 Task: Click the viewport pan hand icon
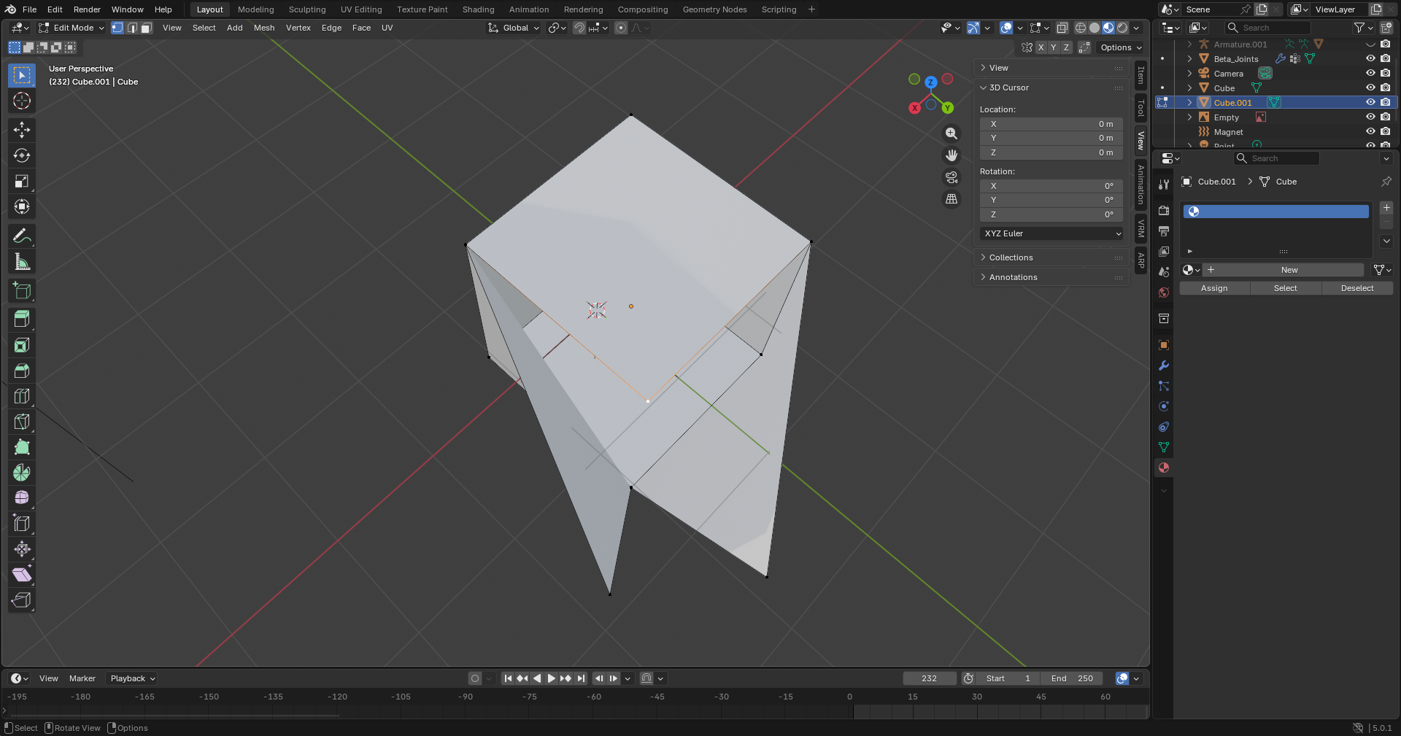[x=952, y=155]
